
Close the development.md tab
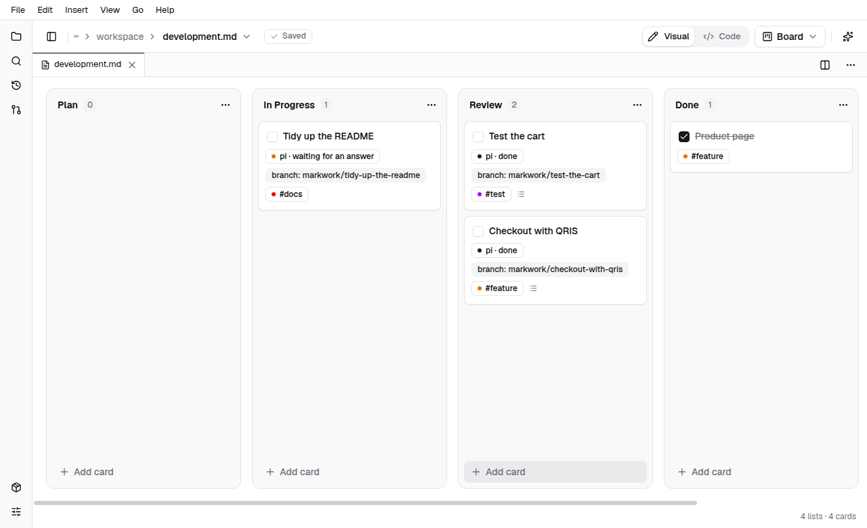pos(132,65)
